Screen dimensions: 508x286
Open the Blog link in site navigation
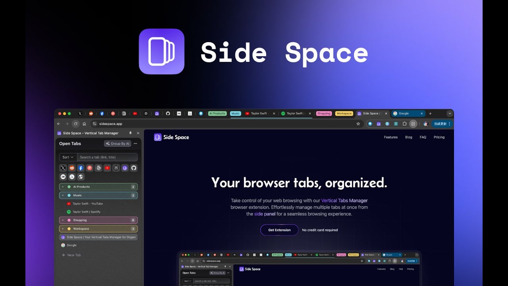pos(409,137)
